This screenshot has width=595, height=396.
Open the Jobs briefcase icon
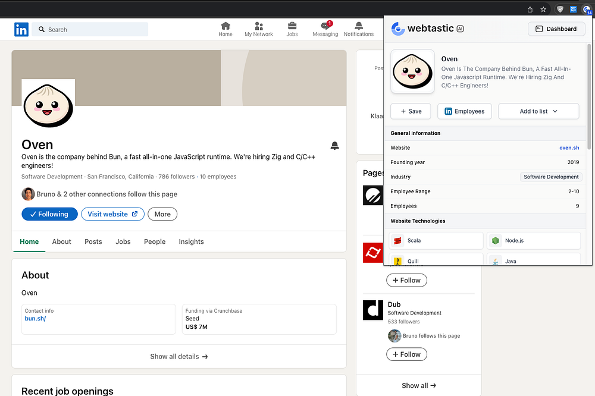[x=292, y=26]
